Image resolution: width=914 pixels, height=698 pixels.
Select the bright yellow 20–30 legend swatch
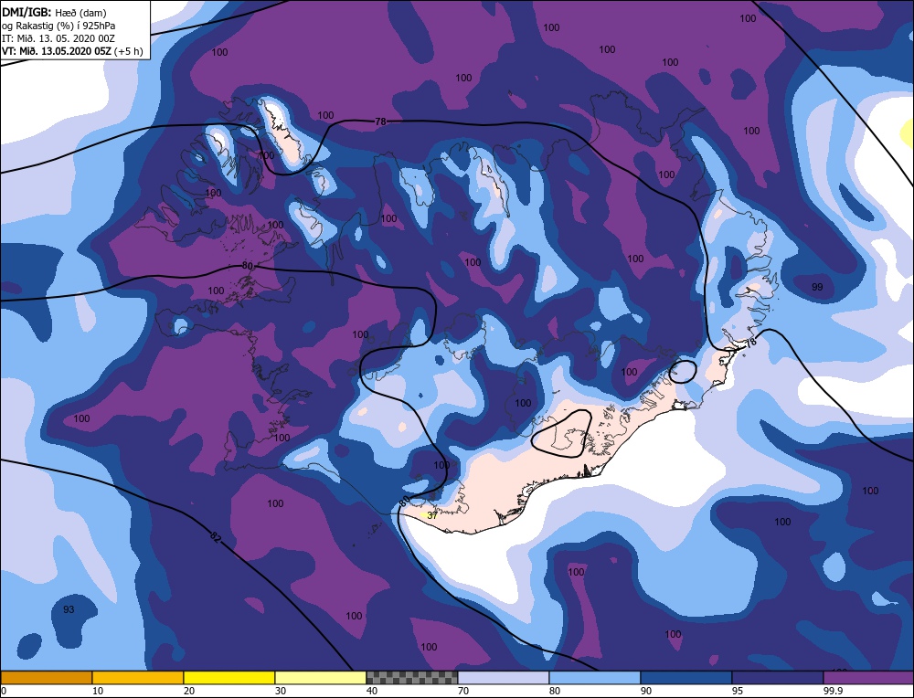[229, 677]
